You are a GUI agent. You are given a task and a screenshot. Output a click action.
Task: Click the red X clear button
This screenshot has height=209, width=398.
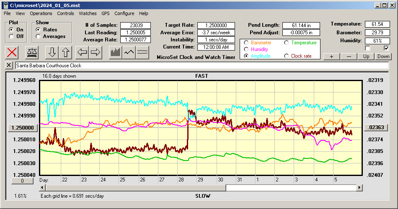pyautogui.click(x=12, y=52)
